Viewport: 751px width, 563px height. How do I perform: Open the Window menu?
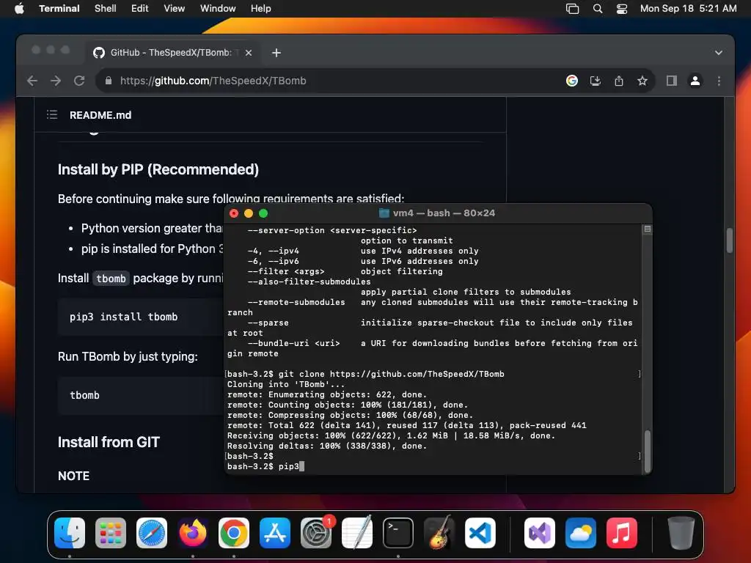[x=218, y=8]
